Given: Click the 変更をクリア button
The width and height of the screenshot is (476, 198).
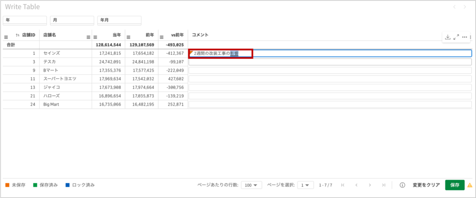Looking at the screenshot, I should click(426, 185).
